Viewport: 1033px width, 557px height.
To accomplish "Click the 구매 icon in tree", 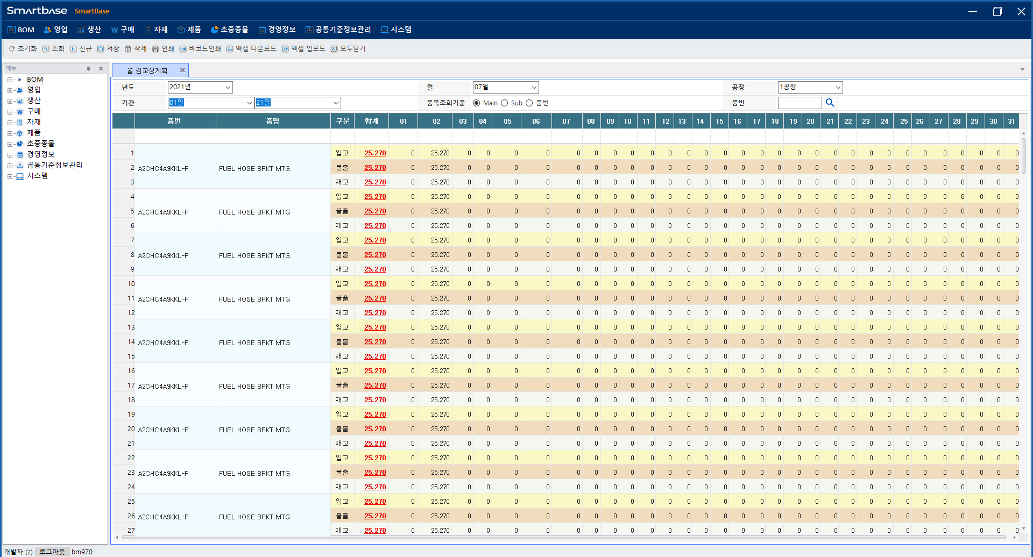I will pyautogui.click(x=20, y=112).
